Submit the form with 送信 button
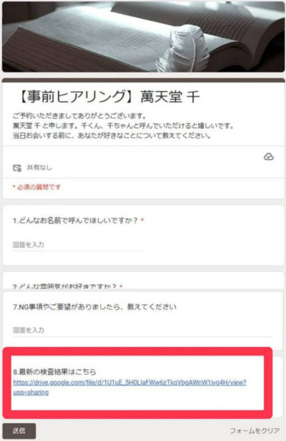 [x=19, y=430]
